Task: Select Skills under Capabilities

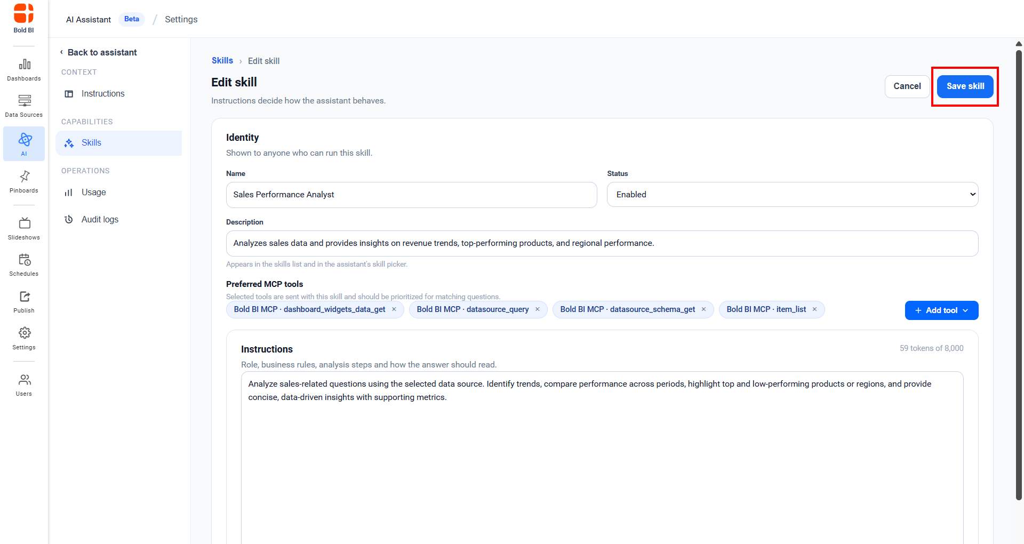Action: pos(118,143)
